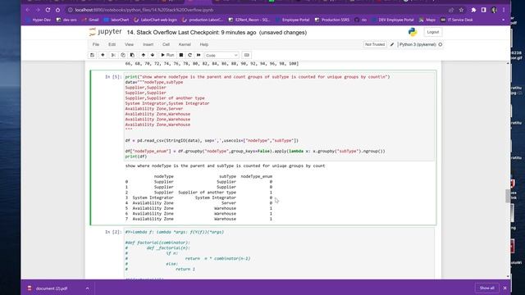Viewport: 525px width, 295px height.
Task: Click the Not Trusted button
Action: 375,44
